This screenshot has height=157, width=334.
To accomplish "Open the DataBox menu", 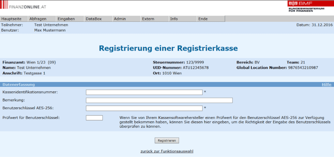I will tap(94, 19).
